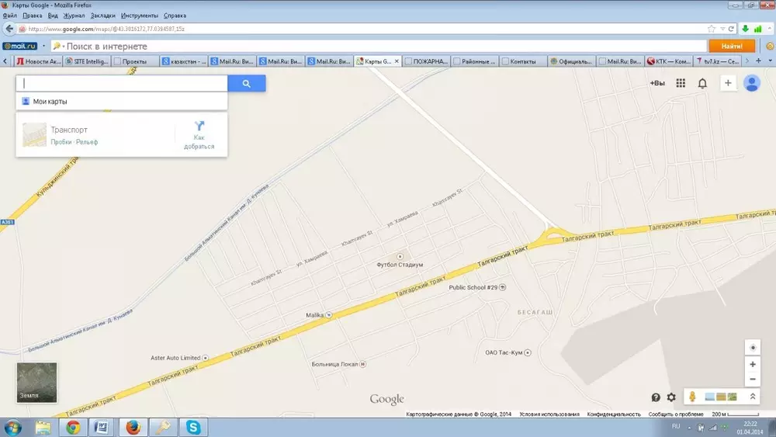Show my location on map

pos(752,347)
